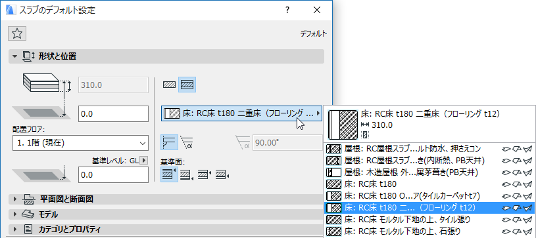Click the 310.0 thickness value in popup preview
This screenshot has width=536, height=238.
pyautogui.click(x=382, y=125)
